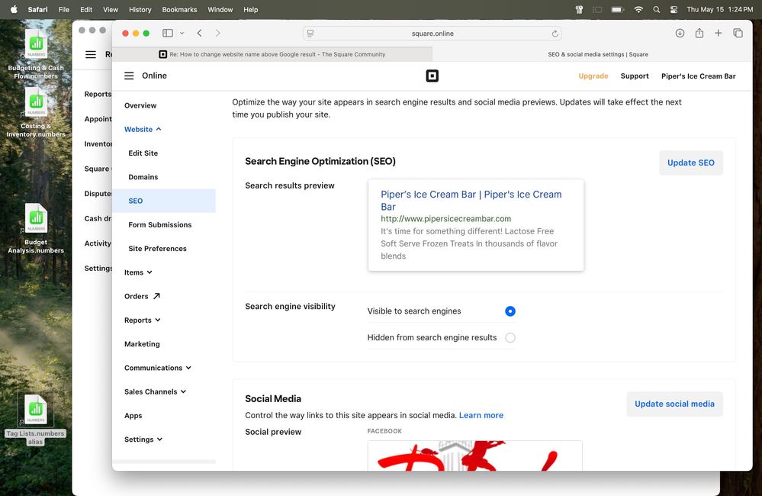Click the Square logo in the header

(x=432, y=76)
